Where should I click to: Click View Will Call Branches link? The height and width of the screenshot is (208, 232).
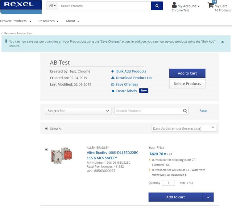[169, 175]
